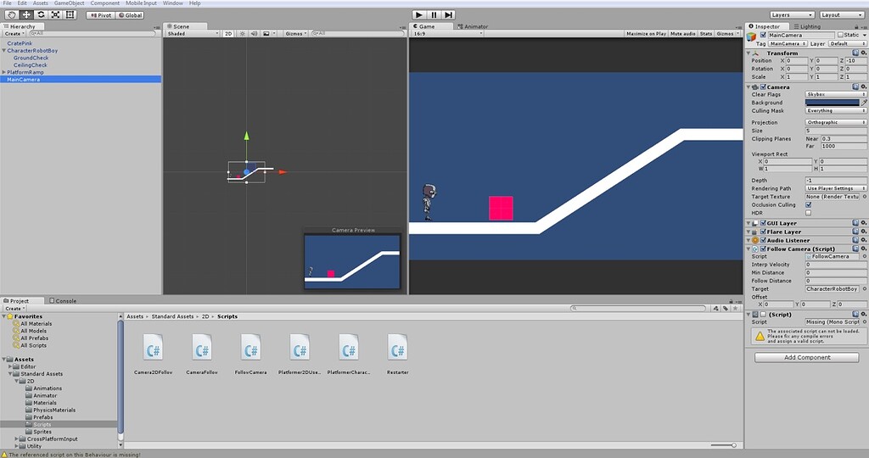Open the camera Background color swatch
The image size is (869, 458).
pyautogui.click(x=832, y=103)
